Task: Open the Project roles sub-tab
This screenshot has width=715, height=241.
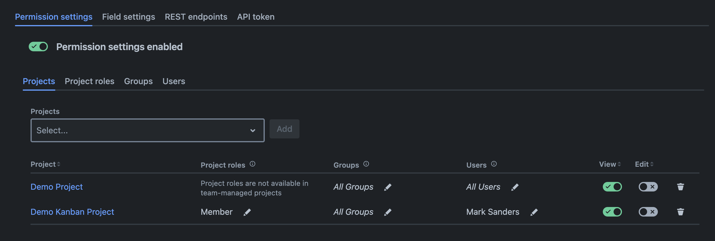Action: [89, 81]
